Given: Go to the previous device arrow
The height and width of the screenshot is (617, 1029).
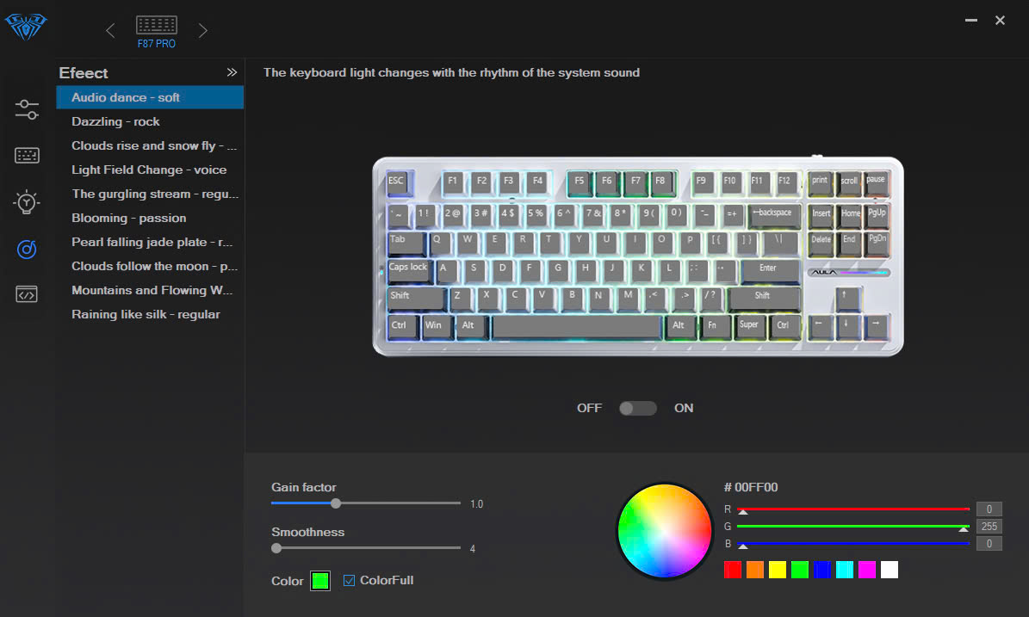Looking at the screenshot, I should (110, 30).
